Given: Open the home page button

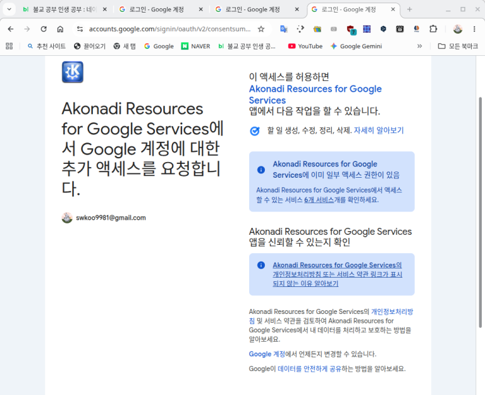Looking at the screenshot, I should click(x=60, y=29).
